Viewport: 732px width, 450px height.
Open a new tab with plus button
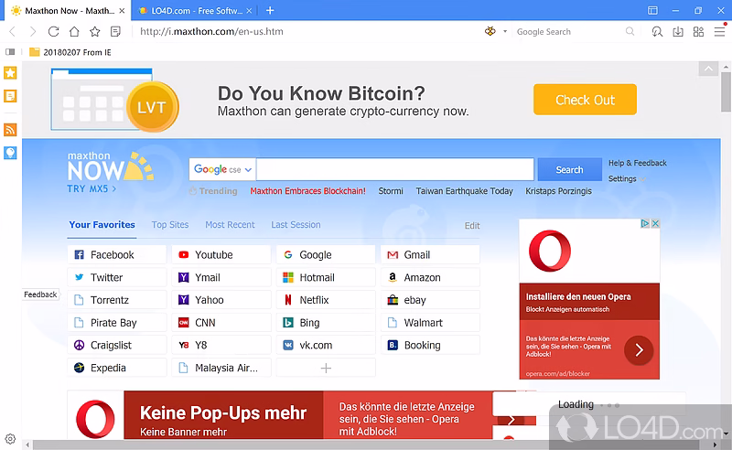270,10
